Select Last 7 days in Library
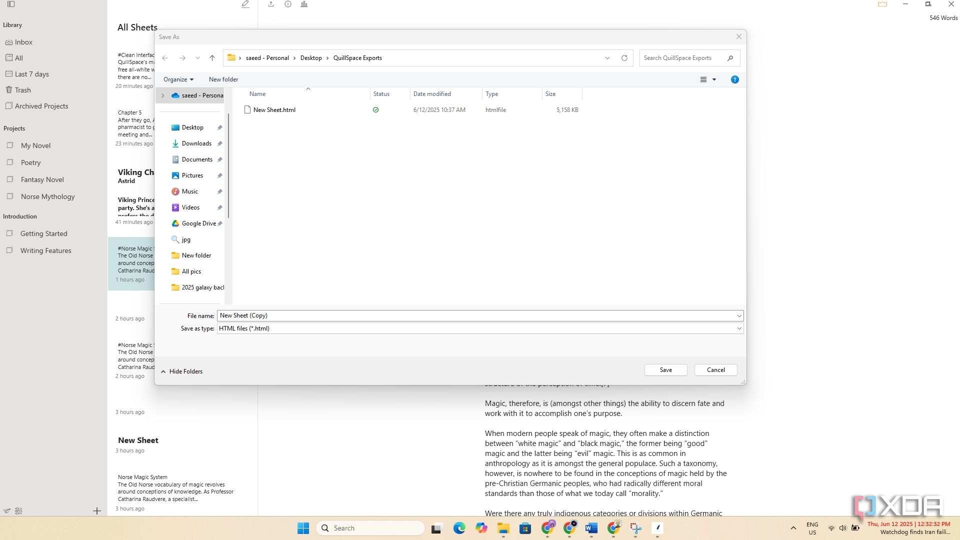The image size is (960, 540). click(27, 74)
